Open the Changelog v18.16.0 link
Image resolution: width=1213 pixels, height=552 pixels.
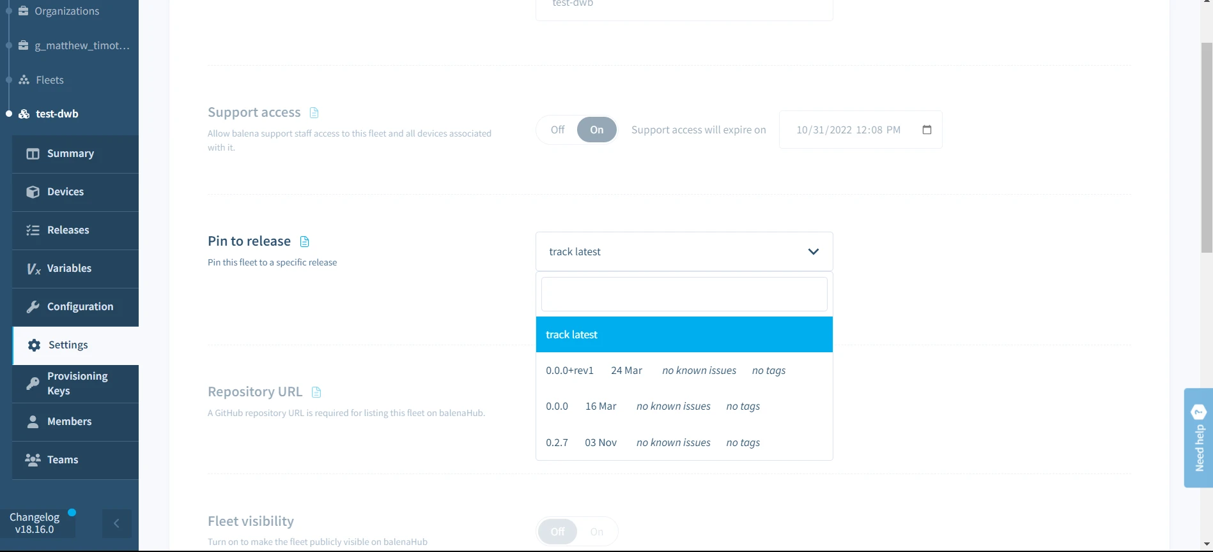pyautogui.click(x=35, y=523)
